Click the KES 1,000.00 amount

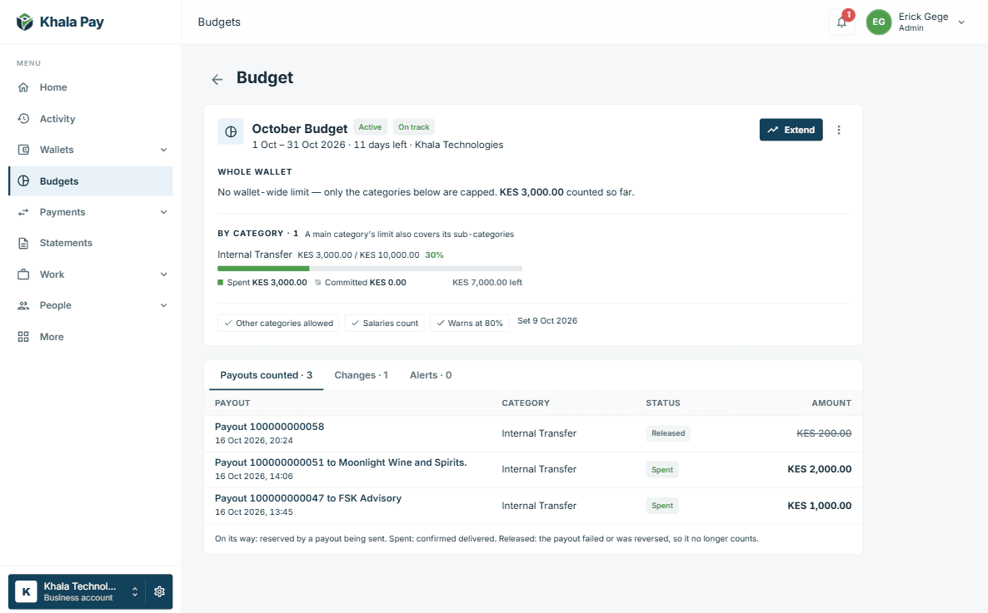[819, 506]
